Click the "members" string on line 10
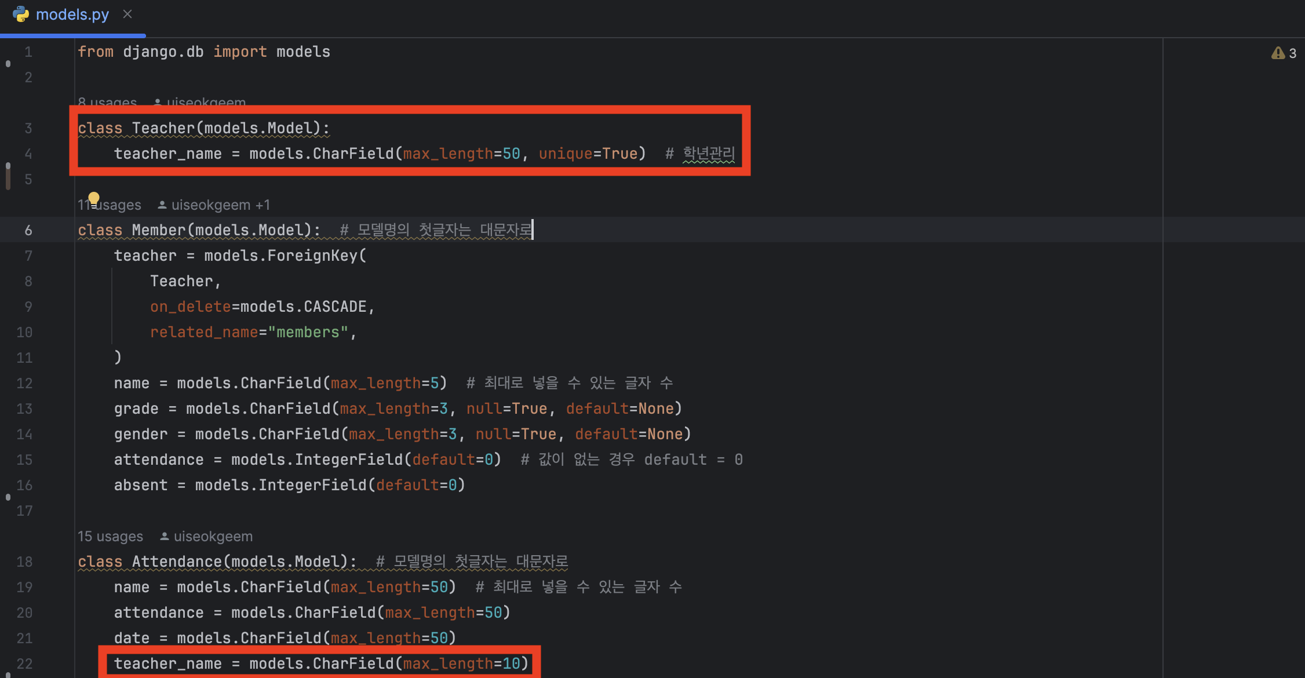 tap(308, 332)
